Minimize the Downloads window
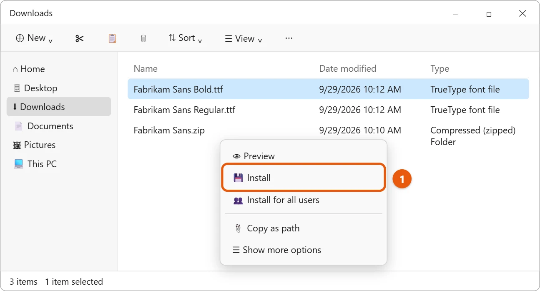 455,14
